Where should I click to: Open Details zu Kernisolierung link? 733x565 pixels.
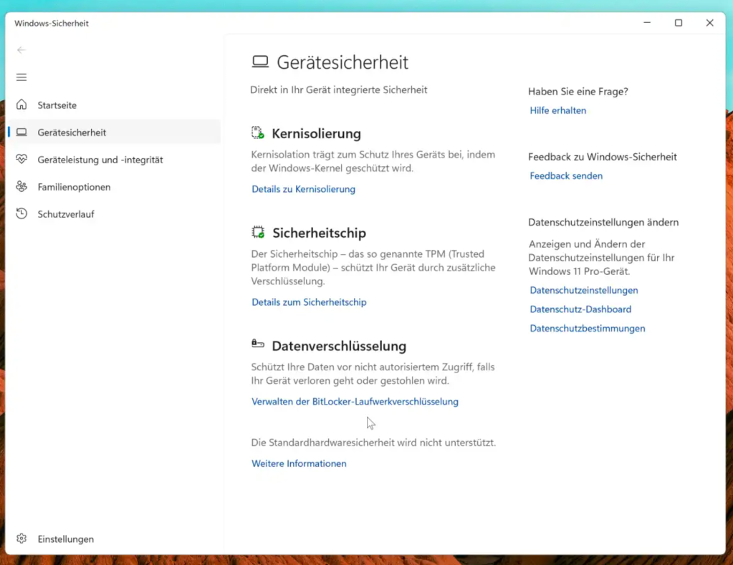303,189
